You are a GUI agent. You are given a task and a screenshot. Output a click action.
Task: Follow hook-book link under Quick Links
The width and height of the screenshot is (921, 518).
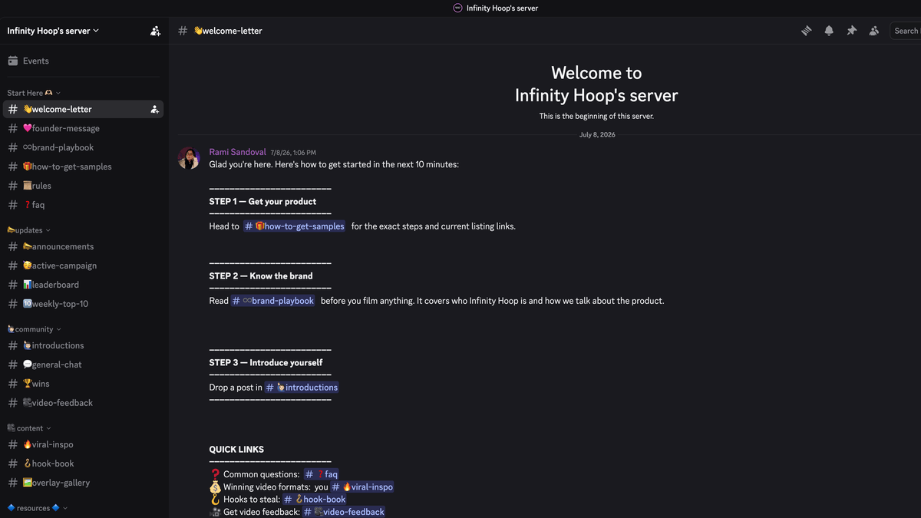(x=315, y=499)
